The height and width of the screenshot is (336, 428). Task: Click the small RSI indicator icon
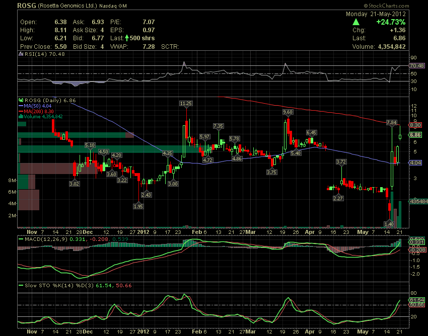[x=21, y=54]
